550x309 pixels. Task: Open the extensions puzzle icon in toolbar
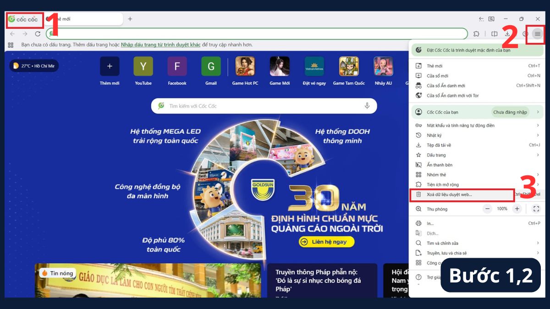[476, 34]
